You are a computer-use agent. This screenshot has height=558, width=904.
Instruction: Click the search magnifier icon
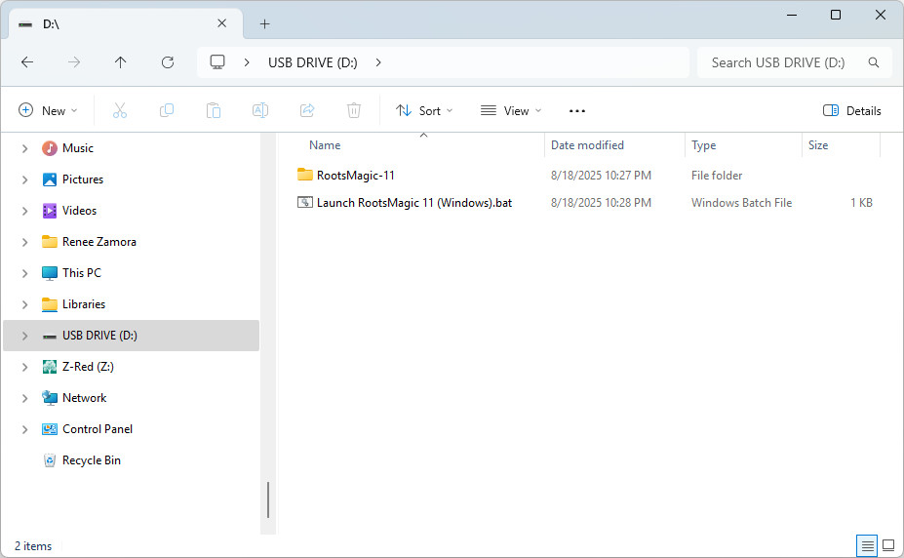874,62
